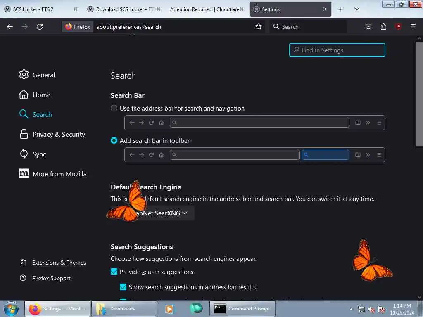The width and height of the screenshot is (423, 317).
Task: Open the default search engine SearXNG dropdown
Action: [152, 213]
